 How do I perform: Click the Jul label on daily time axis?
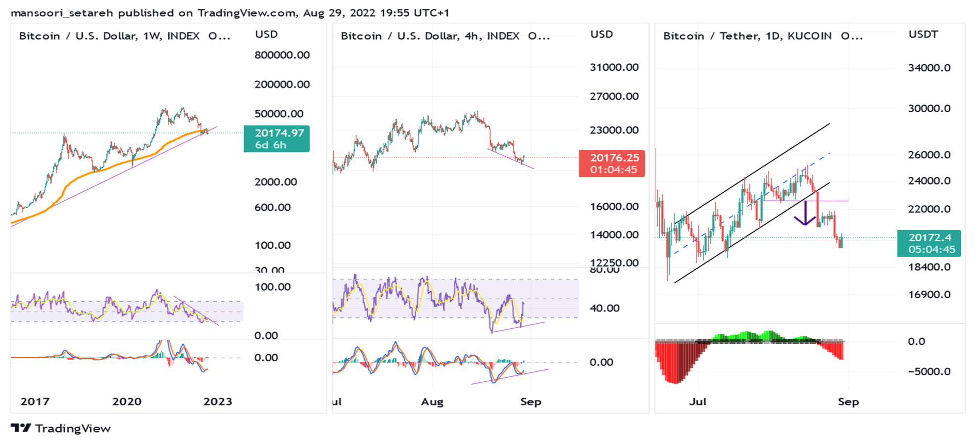(x=697, y=401)
